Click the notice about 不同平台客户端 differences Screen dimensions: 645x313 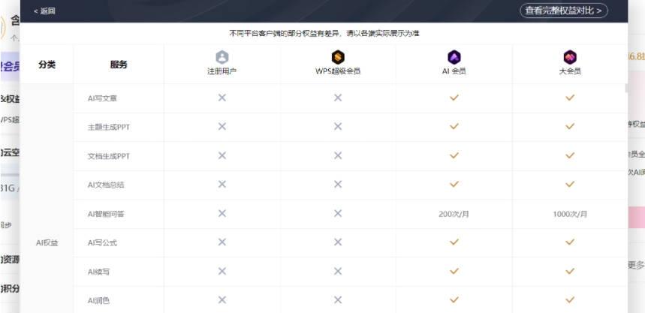324,33
